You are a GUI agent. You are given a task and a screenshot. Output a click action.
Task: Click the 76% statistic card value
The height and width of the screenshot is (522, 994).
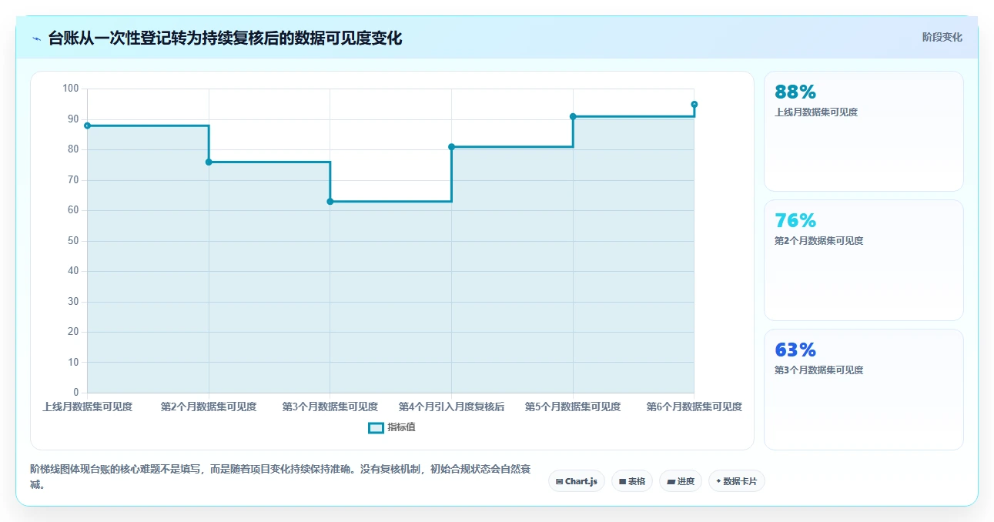795,220
